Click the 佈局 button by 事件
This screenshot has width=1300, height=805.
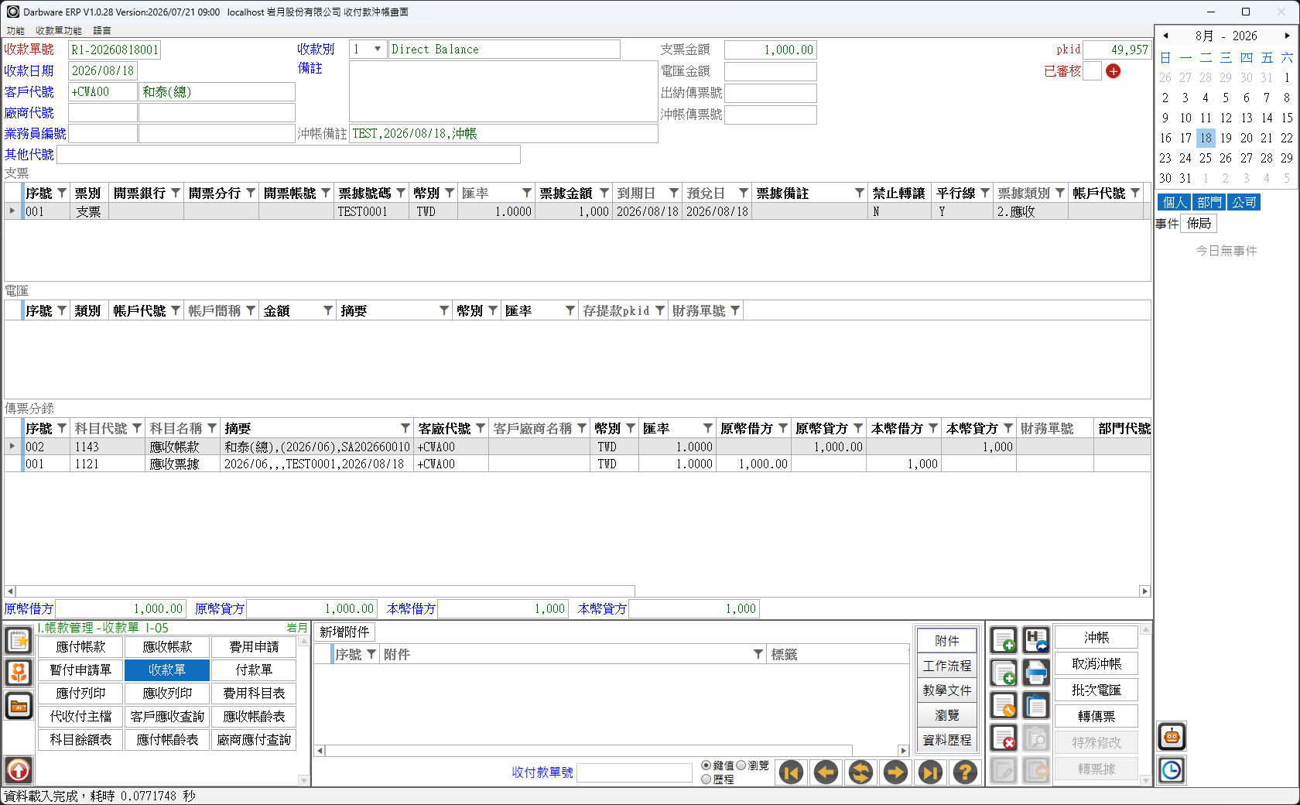pyautogui.click(x=1199, y=224)
